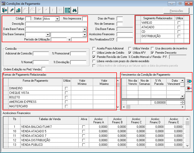The image size is (194, 153).
Task: Open the Status dropdown
Action: point(57,19)
